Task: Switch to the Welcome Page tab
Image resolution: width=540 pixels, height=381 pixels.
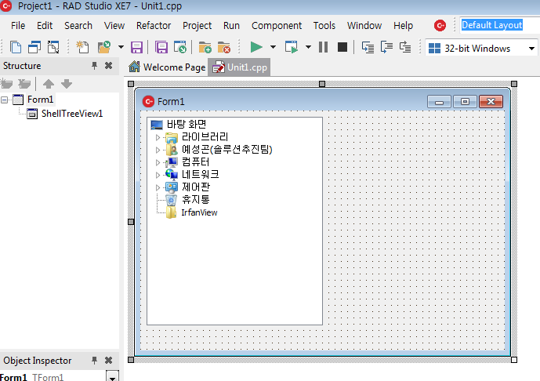Action: (167, 67)
